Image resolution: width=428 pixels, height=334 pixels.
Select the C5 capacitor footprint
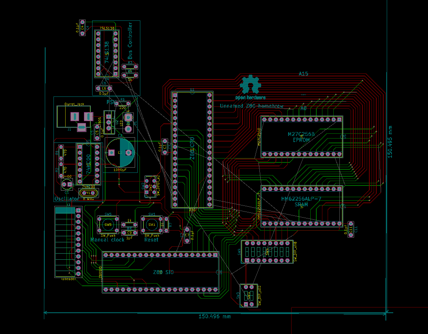[97, 132]
